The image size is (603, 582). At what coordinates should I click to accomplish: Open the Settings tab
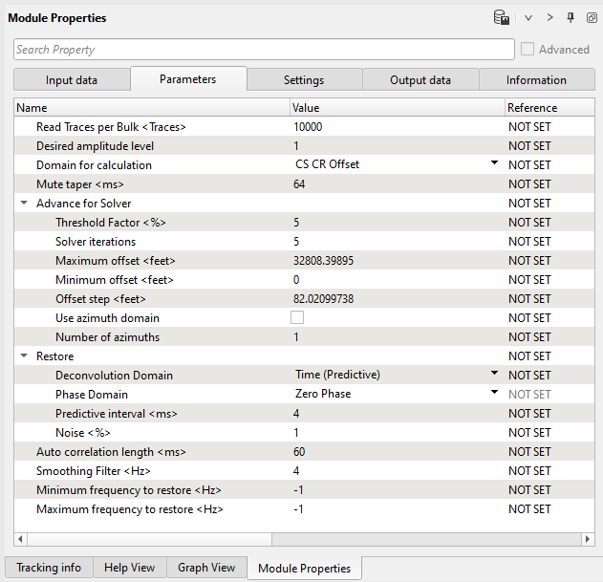point(304,80)
